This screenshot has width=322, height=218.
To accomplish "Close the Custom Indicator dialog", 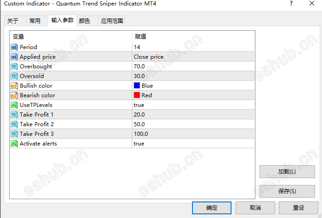I will 312,4.
